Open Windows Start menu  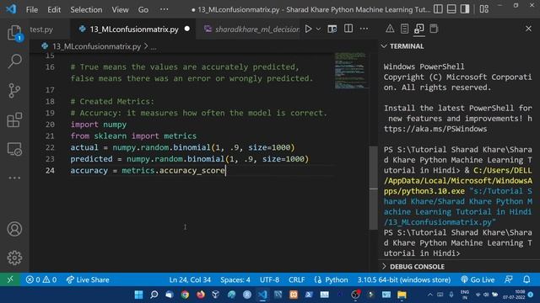(x=138, y=295)
